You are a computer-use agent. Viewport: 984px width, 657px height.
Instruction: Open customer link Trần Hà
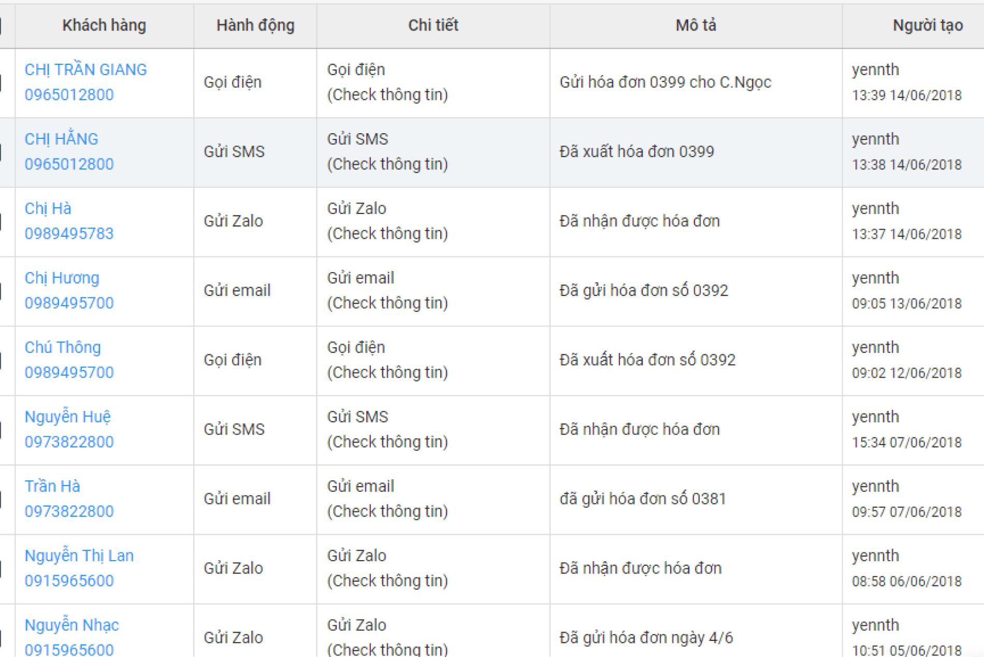coord(52,486)
